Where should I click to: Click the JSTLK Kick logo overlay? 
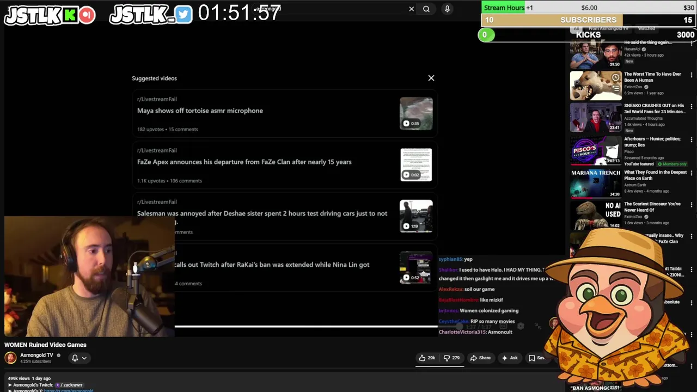coord(50,15)
